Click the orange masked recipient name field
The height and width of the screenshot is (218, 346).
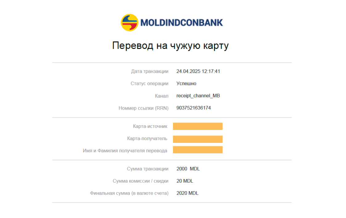coord(198,150)
